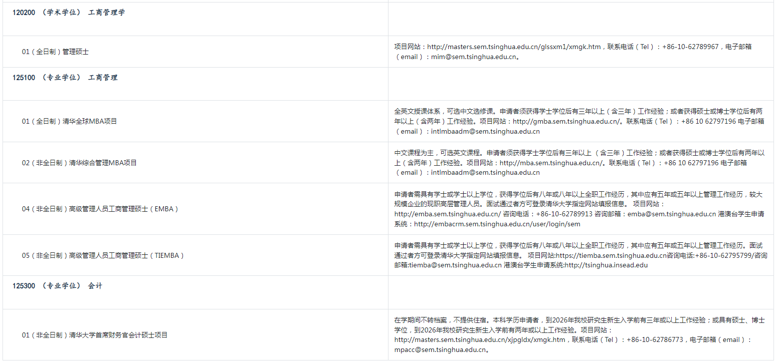Select the 清华全球MBA项目 program name
Image resolution: width=777 pixels, height=363 pixels.
[x=90, y=121]
